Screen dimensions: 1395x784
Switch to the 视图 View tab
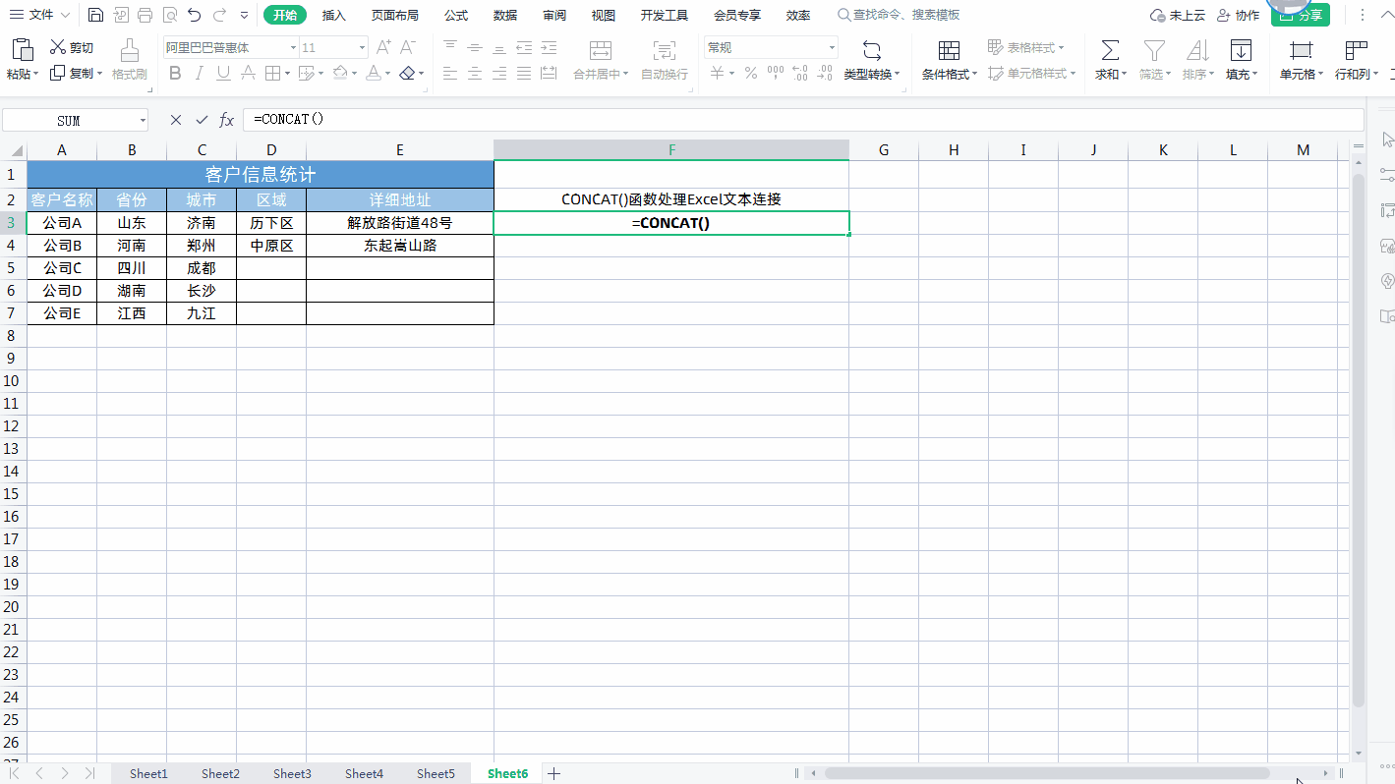[x=604, y=15]
